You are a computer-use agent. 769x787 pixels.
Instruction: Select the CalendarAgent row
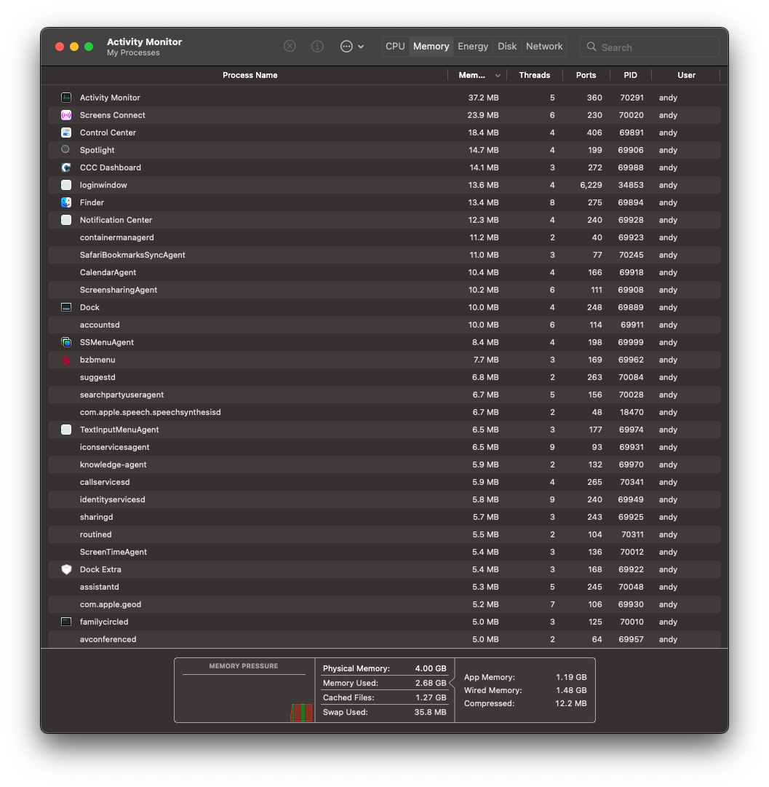click(384, 272)
